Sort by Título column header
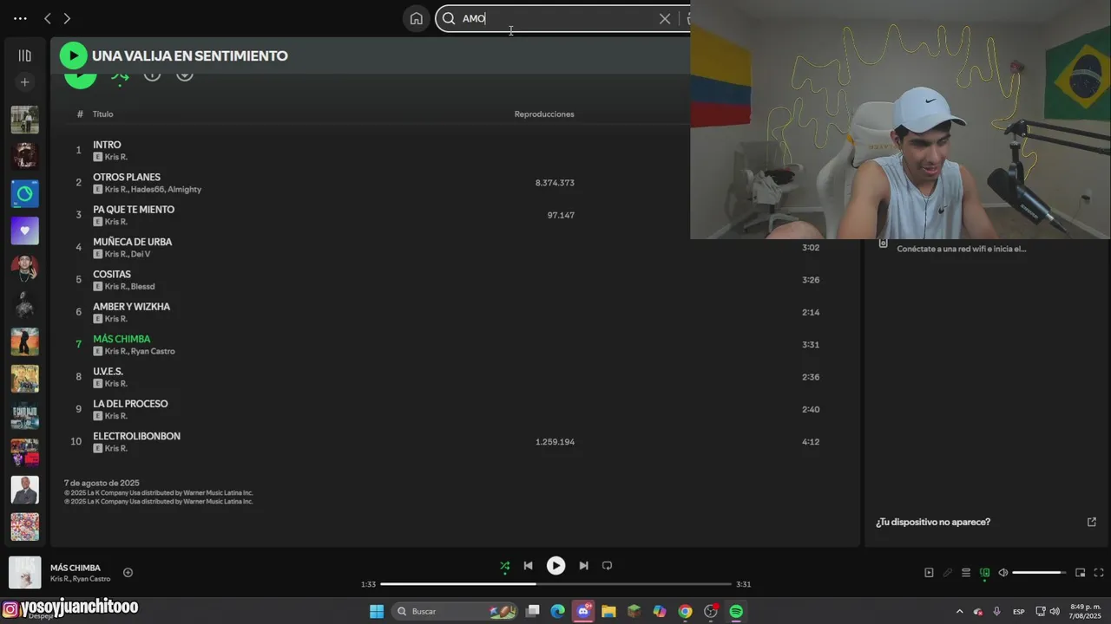The width and height of the screenshot is (1111, 624). click(103, 114)
